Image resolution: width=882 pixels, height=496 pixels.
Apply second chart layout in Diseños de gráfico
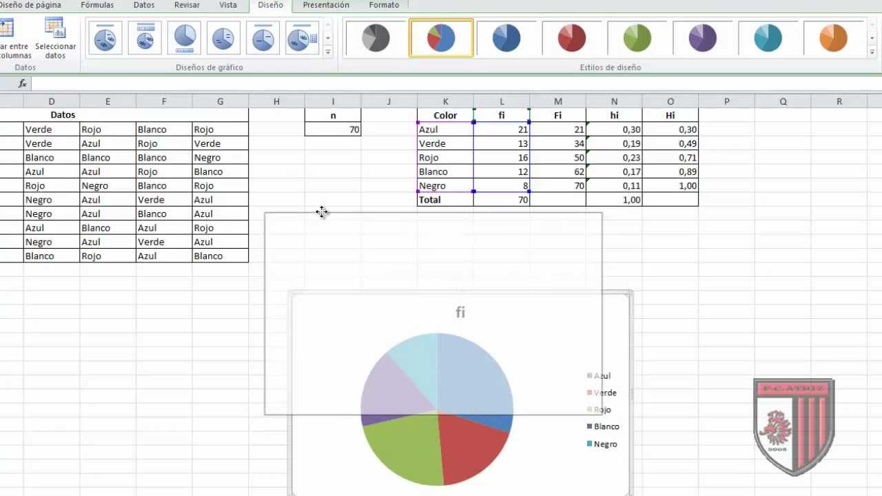tap(145, 37)
